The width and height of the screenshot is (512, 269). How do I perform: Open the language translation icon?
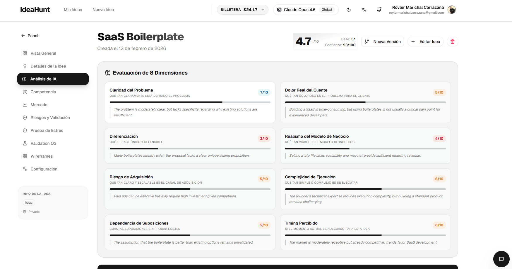(364, 10)
